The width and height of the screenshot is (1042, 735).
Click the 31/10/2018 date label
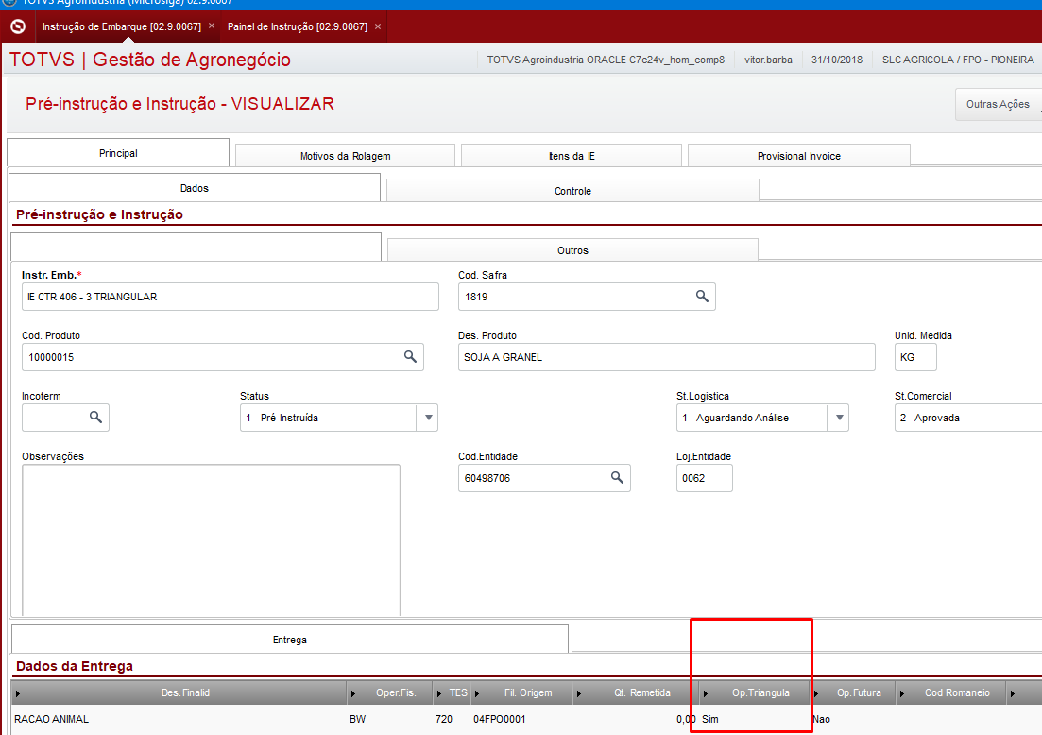[x=837, y=60]
